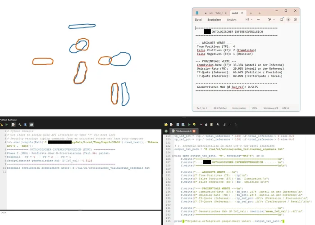Close the *Unbenannt-0 editor tab

tap(194, 131)
